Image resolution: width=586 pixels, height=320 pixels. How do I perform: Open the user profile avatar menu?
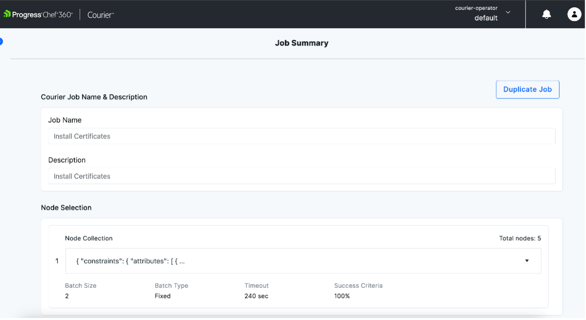click(573, 15)
